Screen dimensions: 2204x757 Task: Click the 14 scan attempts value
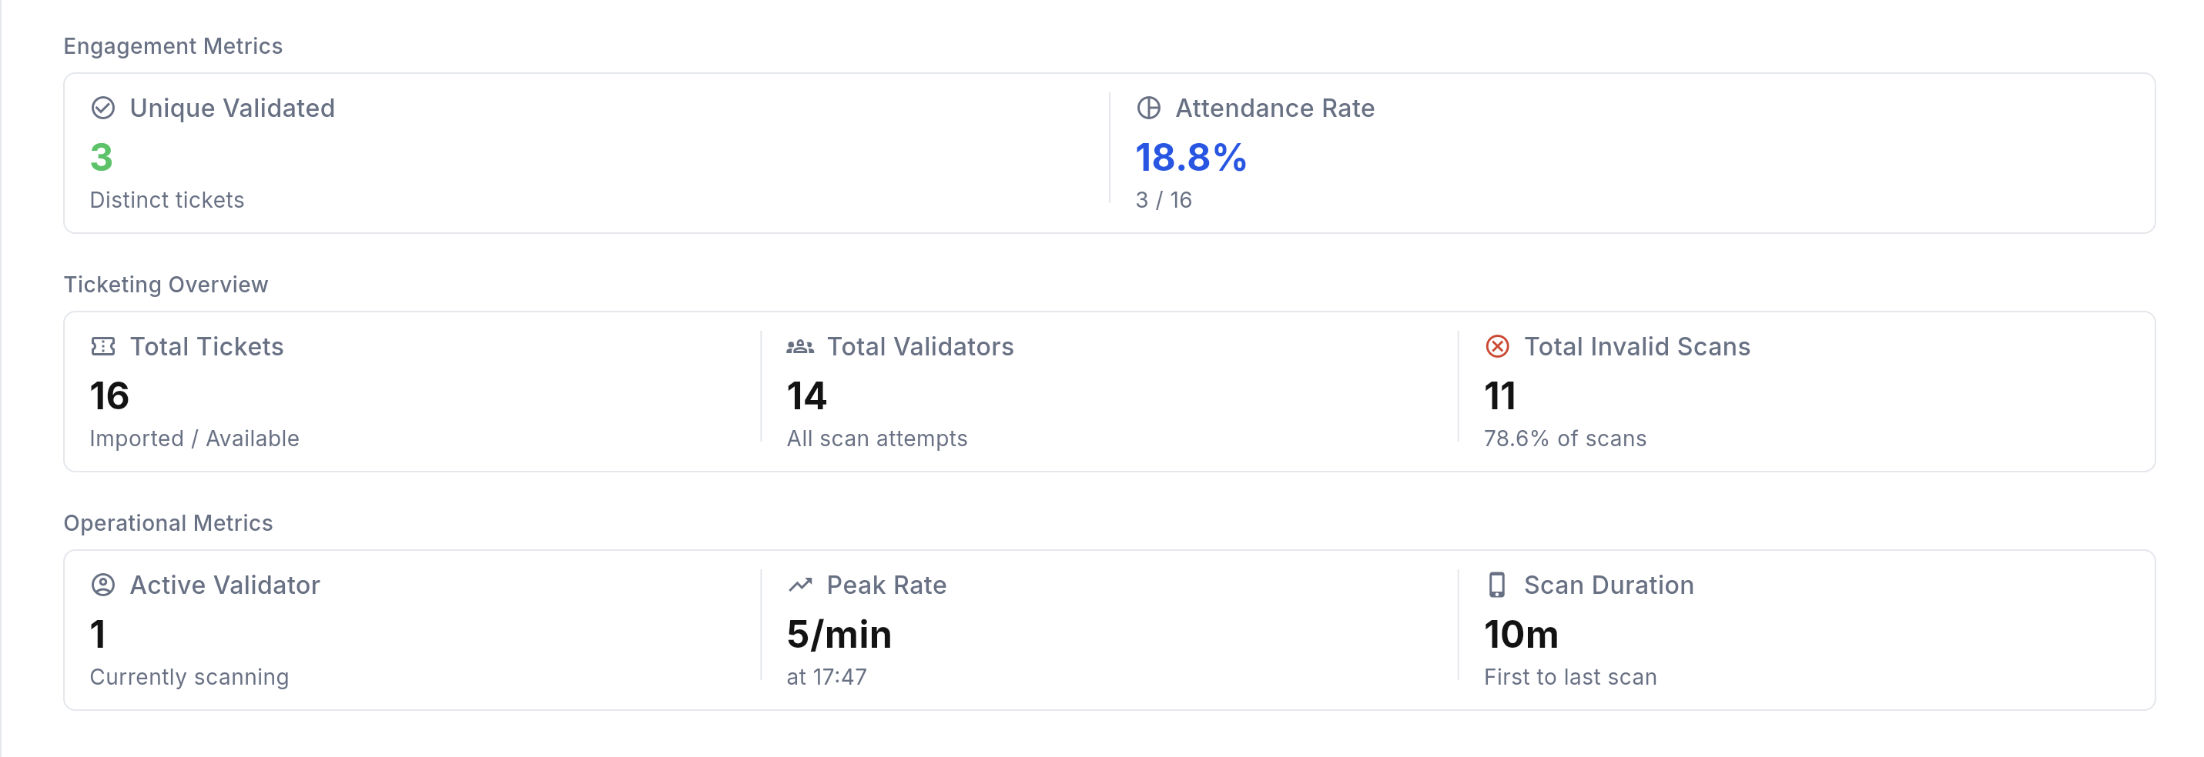pyautogui.click(x=806, y=395)
